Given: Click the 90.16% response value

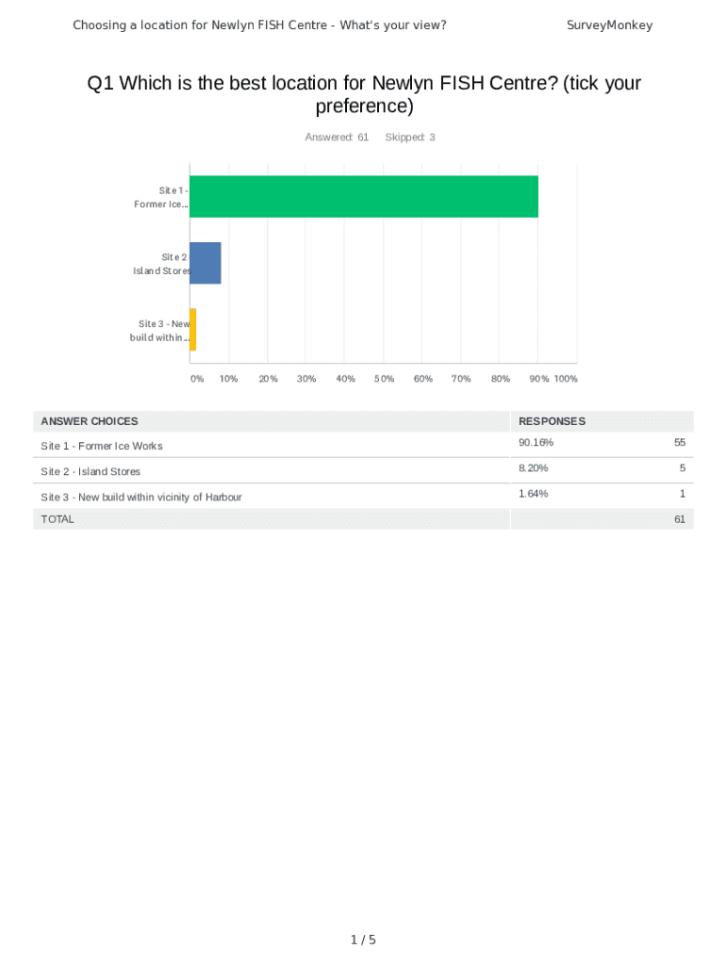Looking at the screenshot, I should pyautogui.click(x=536, y=443).
